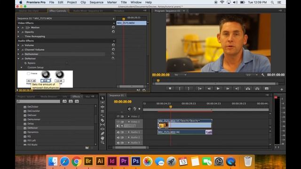301x169 pixels.
Task: Switch to the Audio Mixer tab
Action: tap(88, 11)
